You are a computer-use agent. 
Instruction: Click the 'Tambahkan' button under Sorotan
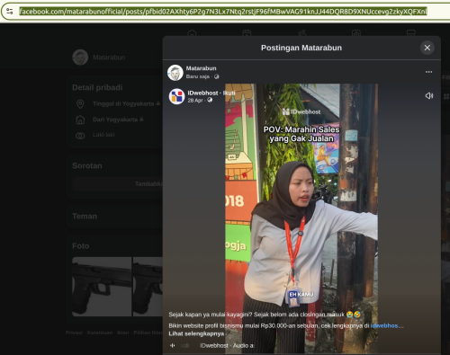pos(118,183)
